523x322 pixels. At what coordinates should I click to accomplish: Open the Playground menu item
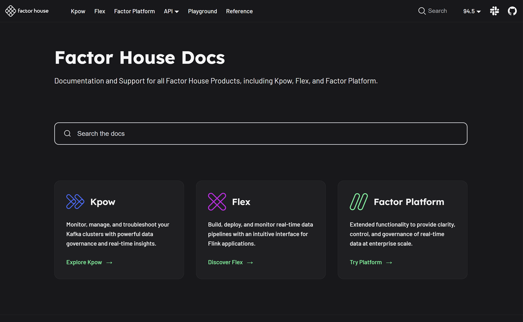(x=202, y=11)
